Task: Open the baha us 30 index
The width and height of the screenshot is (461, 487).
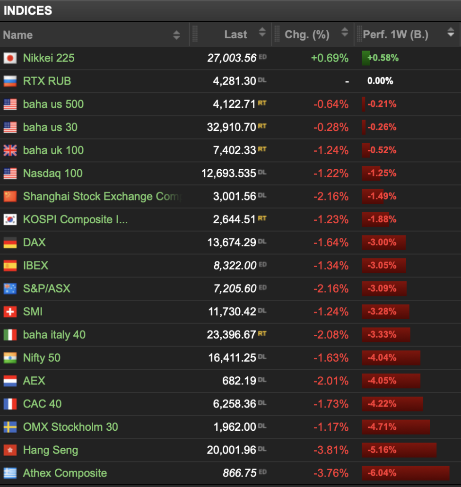Action: [x=50, y=127]
